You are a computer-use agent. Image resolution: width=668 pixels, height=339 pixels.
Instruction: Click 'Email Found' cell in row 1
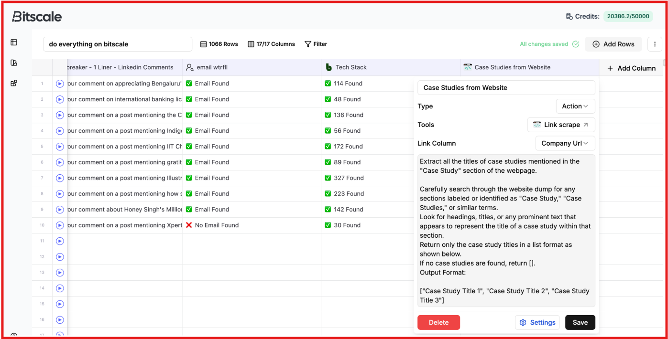(x=252, y=84)
